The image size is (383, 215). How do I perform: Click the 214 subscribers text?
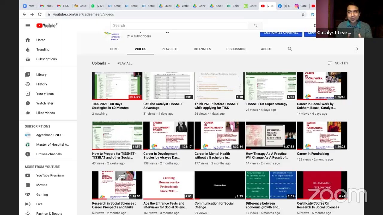139,36
